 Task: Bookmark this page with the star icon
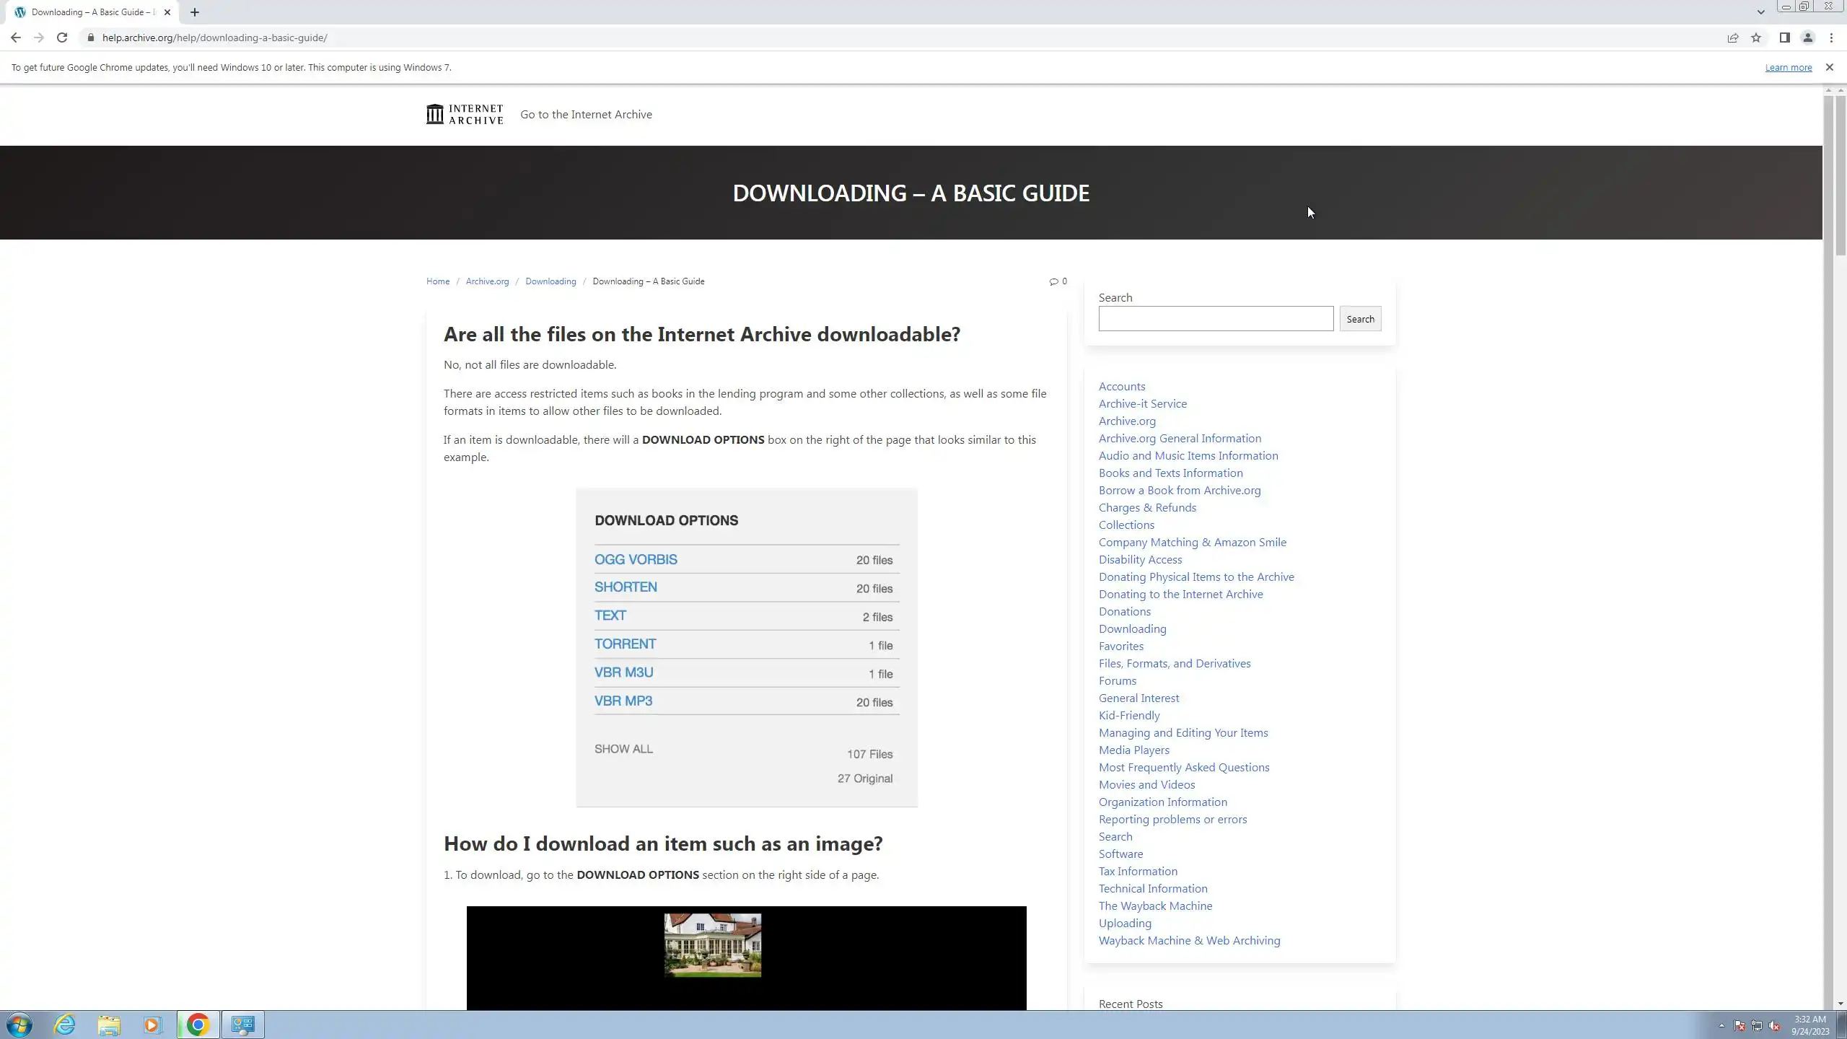click(1756, 38)
